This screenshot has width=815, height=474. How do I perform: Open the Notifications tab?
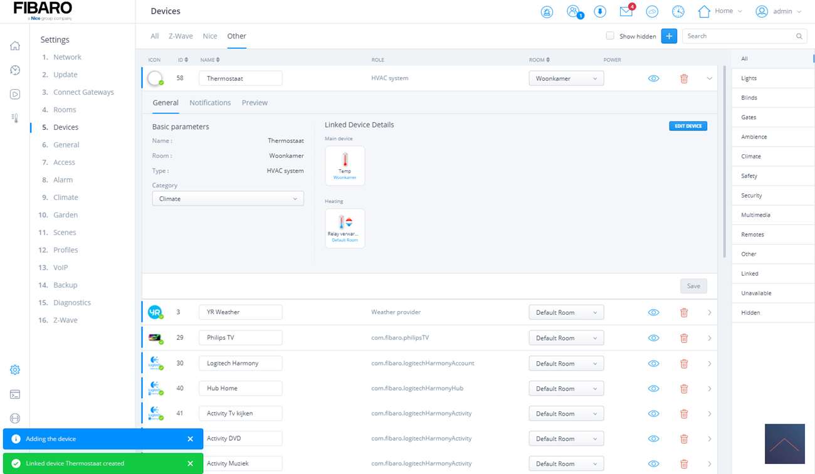[210, 103]
